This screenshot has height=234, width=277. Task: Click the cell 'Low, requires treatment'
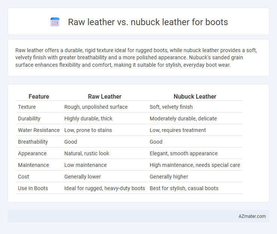pos(178,130)
